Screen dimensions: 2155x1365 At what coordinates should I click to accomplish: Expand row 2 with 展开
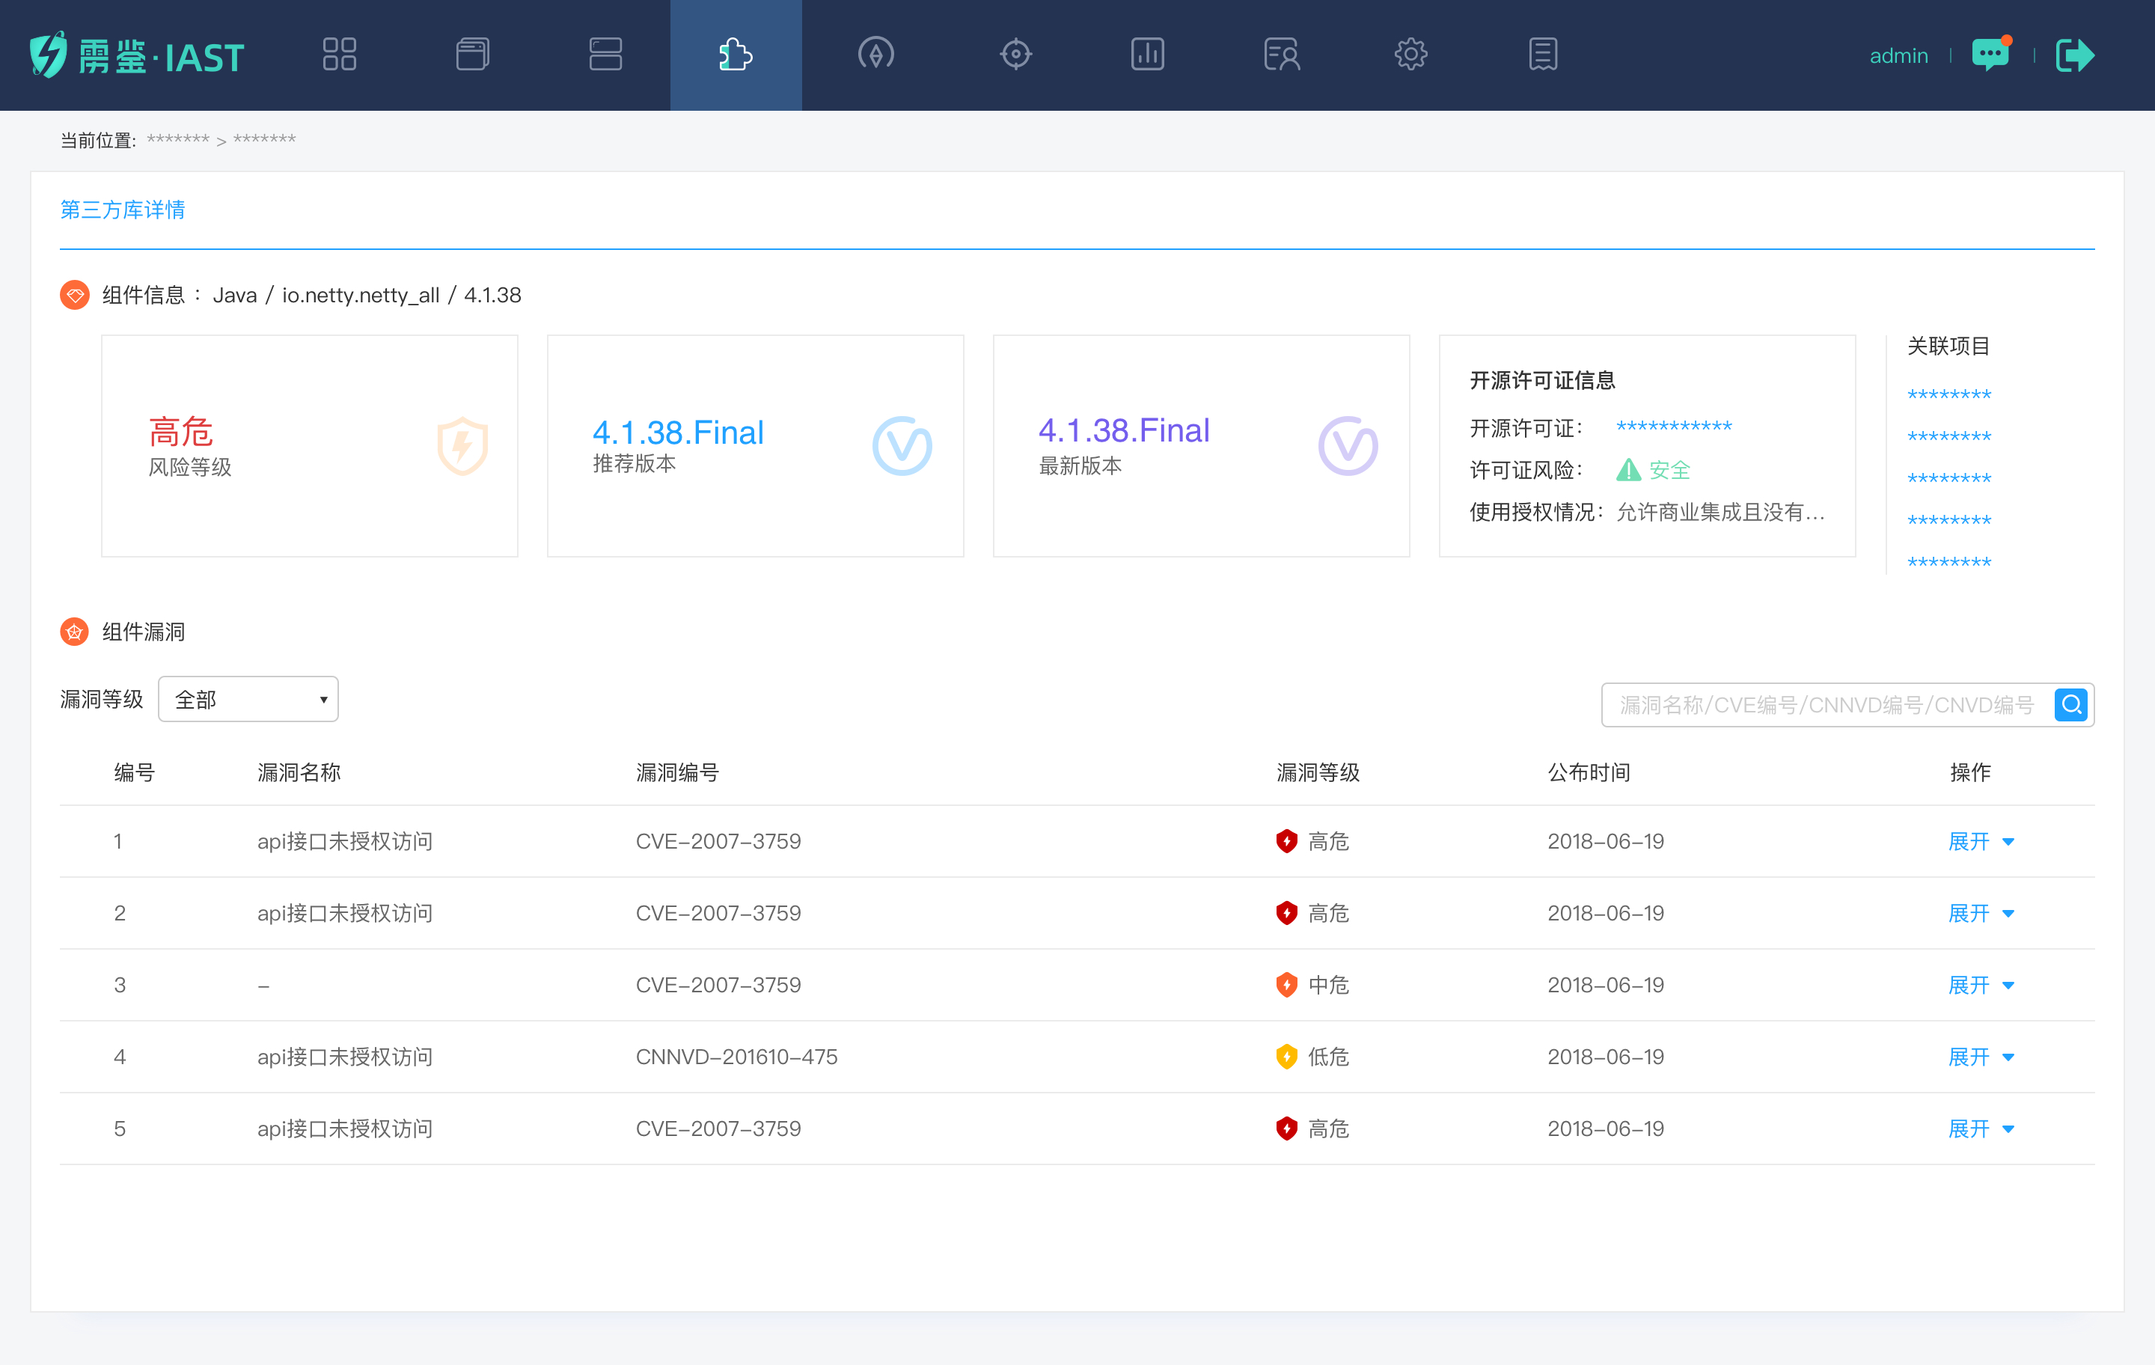coord(1981,913)
